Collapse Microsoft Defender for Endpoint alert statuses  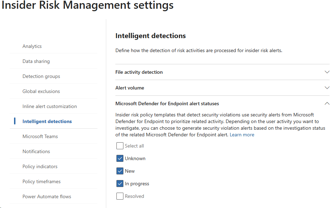click(x=327, y=103)
